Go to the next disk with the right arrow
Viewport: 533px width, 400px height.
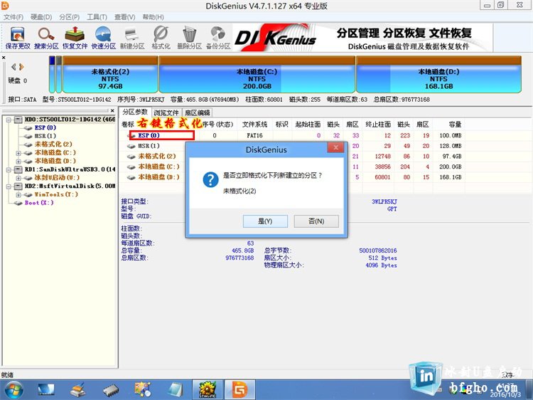click(x=21, y=67)
